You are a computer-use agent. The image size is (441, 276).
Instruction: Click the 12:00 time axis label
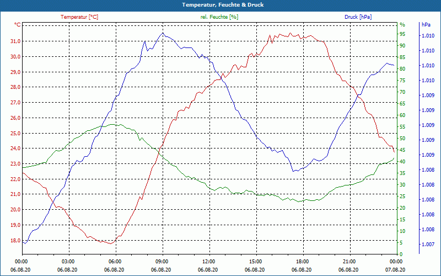(209, 261)
